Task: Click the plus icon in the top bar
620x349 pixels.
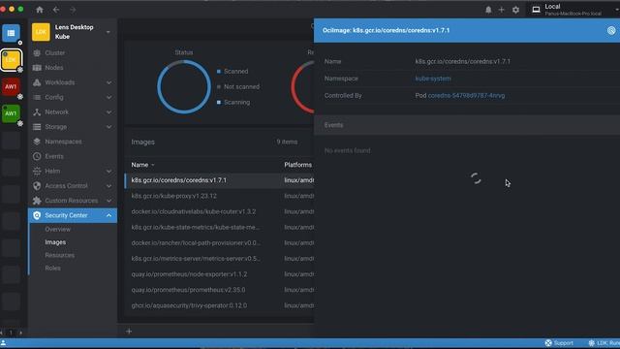Action: [502, 10]
